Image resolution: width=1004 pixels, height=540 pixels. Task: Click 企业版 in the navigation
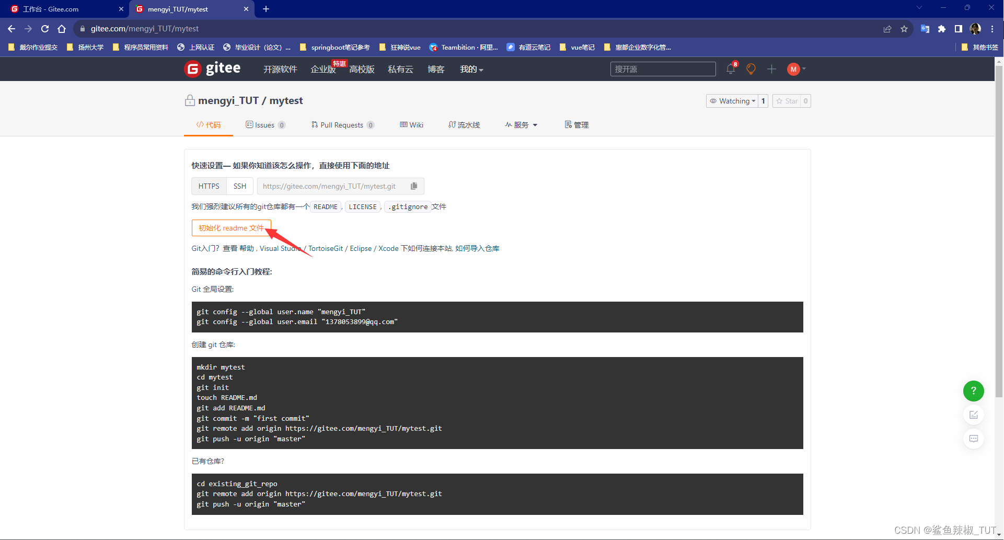[324, 69]
